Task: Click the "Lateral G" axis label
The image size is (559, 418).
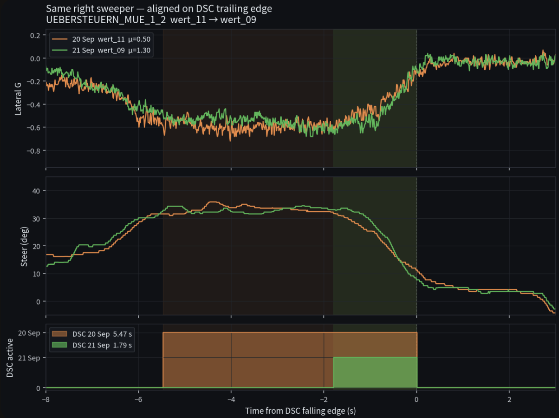Action: point(19,98)
